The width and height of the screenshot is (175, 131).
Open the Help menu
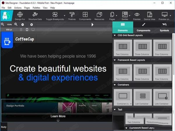coord(52,8)
